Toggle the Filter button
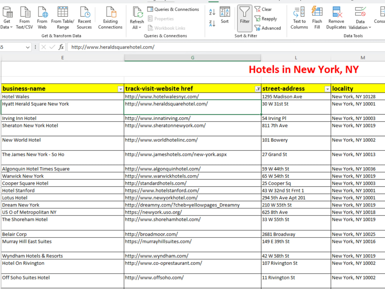Screen dimensions: 385x289 tap(244, 18)
